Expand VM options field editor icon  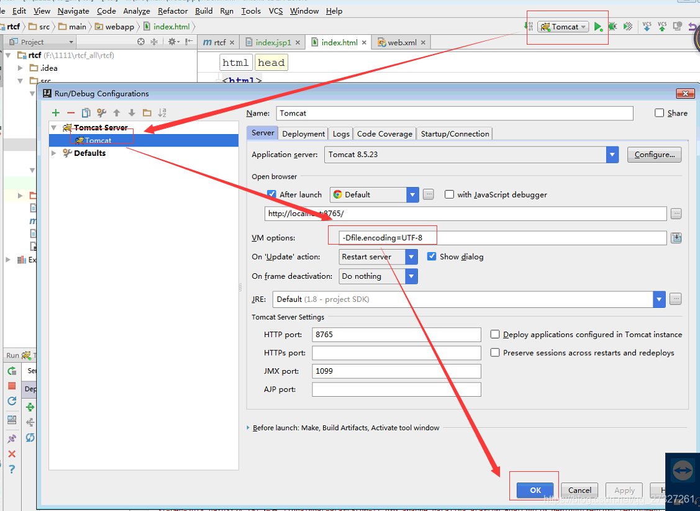click(x=676, y=238)
